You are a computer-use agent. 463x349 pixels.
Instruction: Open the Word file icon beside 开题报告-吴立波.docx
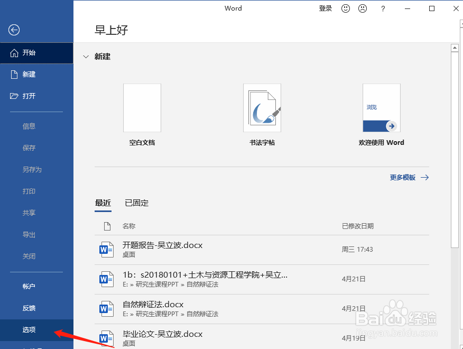pyautogui.click(x=106, y=249)
